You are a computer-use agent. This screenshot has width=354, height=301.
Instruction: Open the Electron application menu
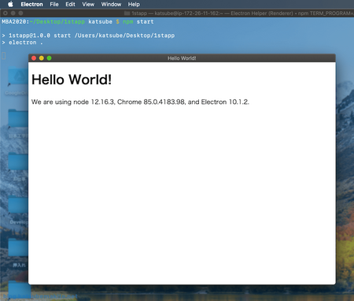tap(31, 4)
